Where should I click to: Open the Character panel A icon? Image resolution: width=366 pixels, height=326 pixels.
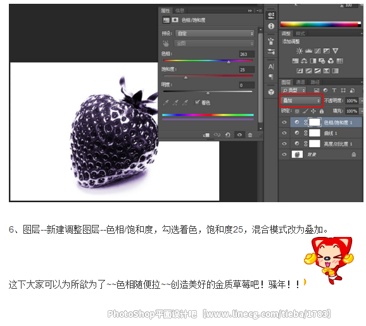tap(271, 67)
